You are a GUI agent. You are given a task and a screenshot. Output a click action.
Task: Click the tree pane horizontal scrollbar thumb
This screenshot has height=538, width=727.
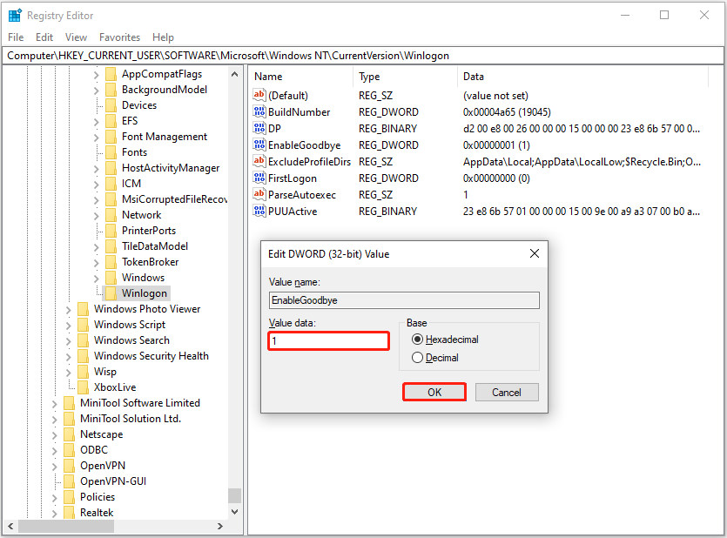pyautogui.click(x=66, y=526)
